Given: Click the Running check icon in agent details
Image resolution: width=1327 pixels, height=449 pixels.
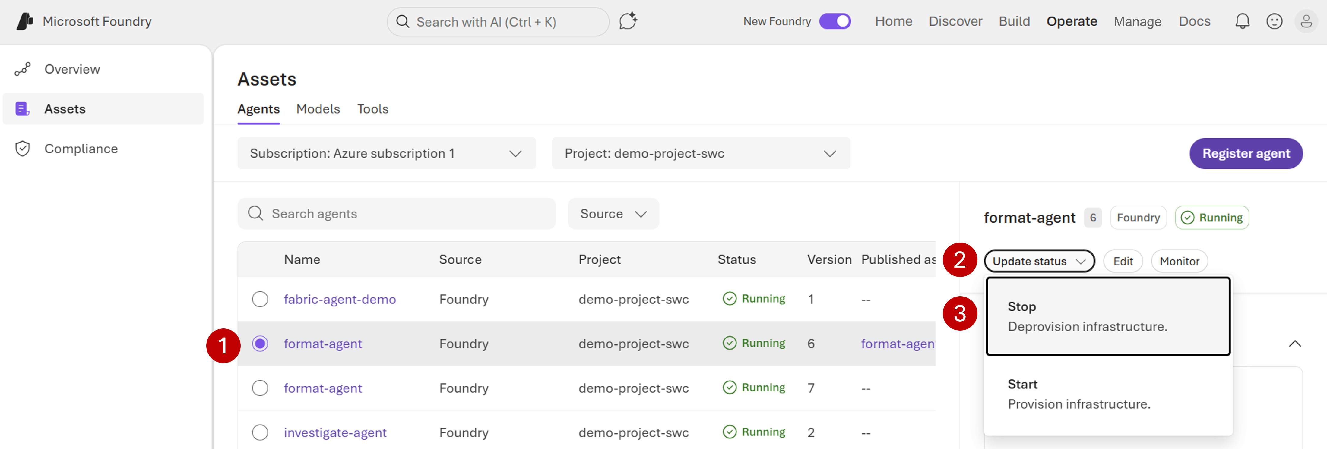Looking at the screenshot, I should coord(1187,218).
